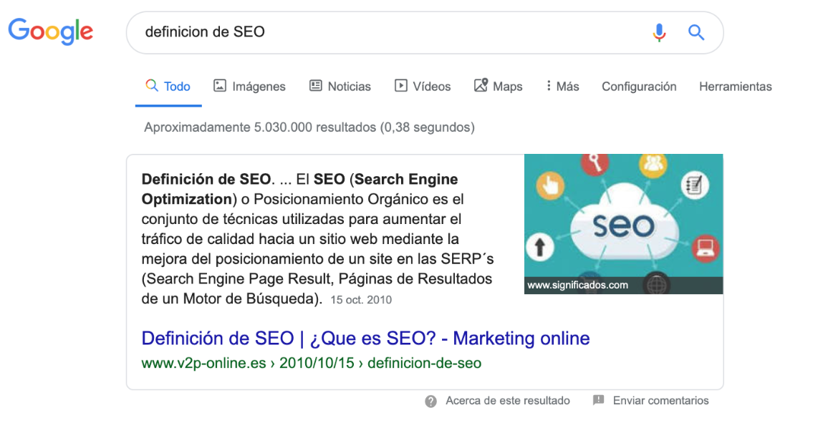Viewport: 818px width, 428px height.
Task: Select the Imágenes tab icon
Action: tap(219, 85)
